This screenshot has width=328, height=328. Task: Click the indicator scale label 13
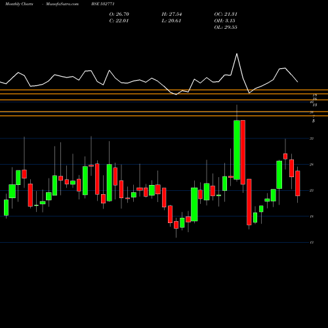(x=315, y=105)
